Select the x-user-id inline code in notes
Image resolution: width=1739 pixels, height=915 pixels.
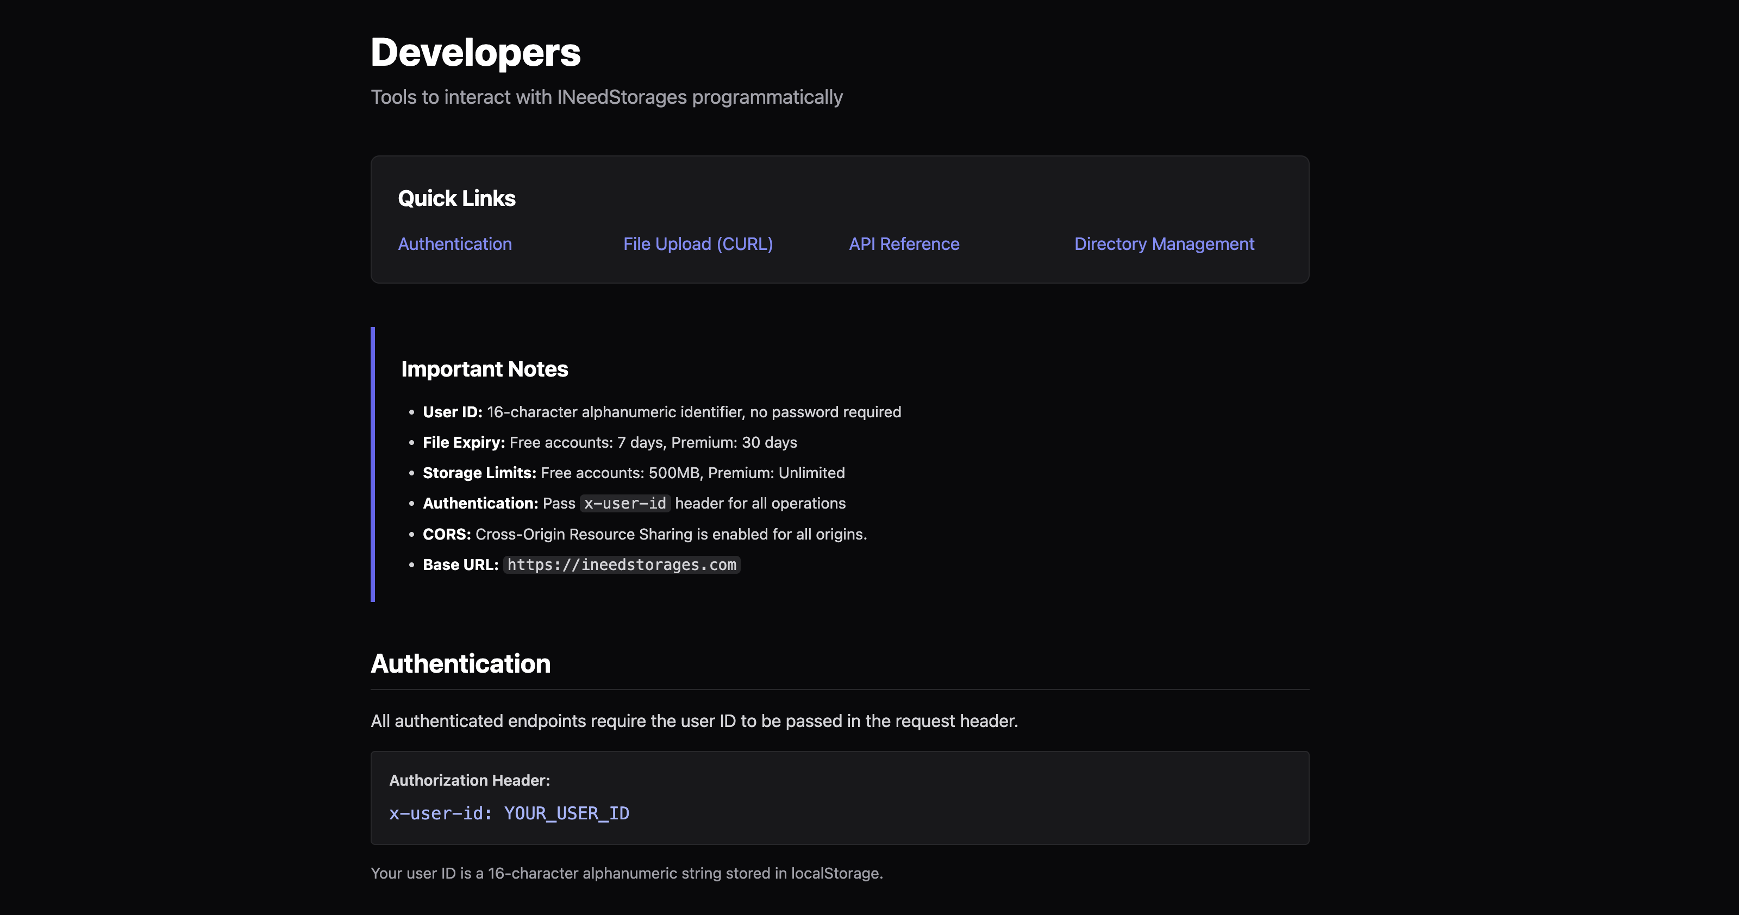coord(625,503)
